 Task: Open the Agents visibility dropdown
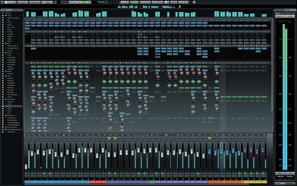pos(24,2)
